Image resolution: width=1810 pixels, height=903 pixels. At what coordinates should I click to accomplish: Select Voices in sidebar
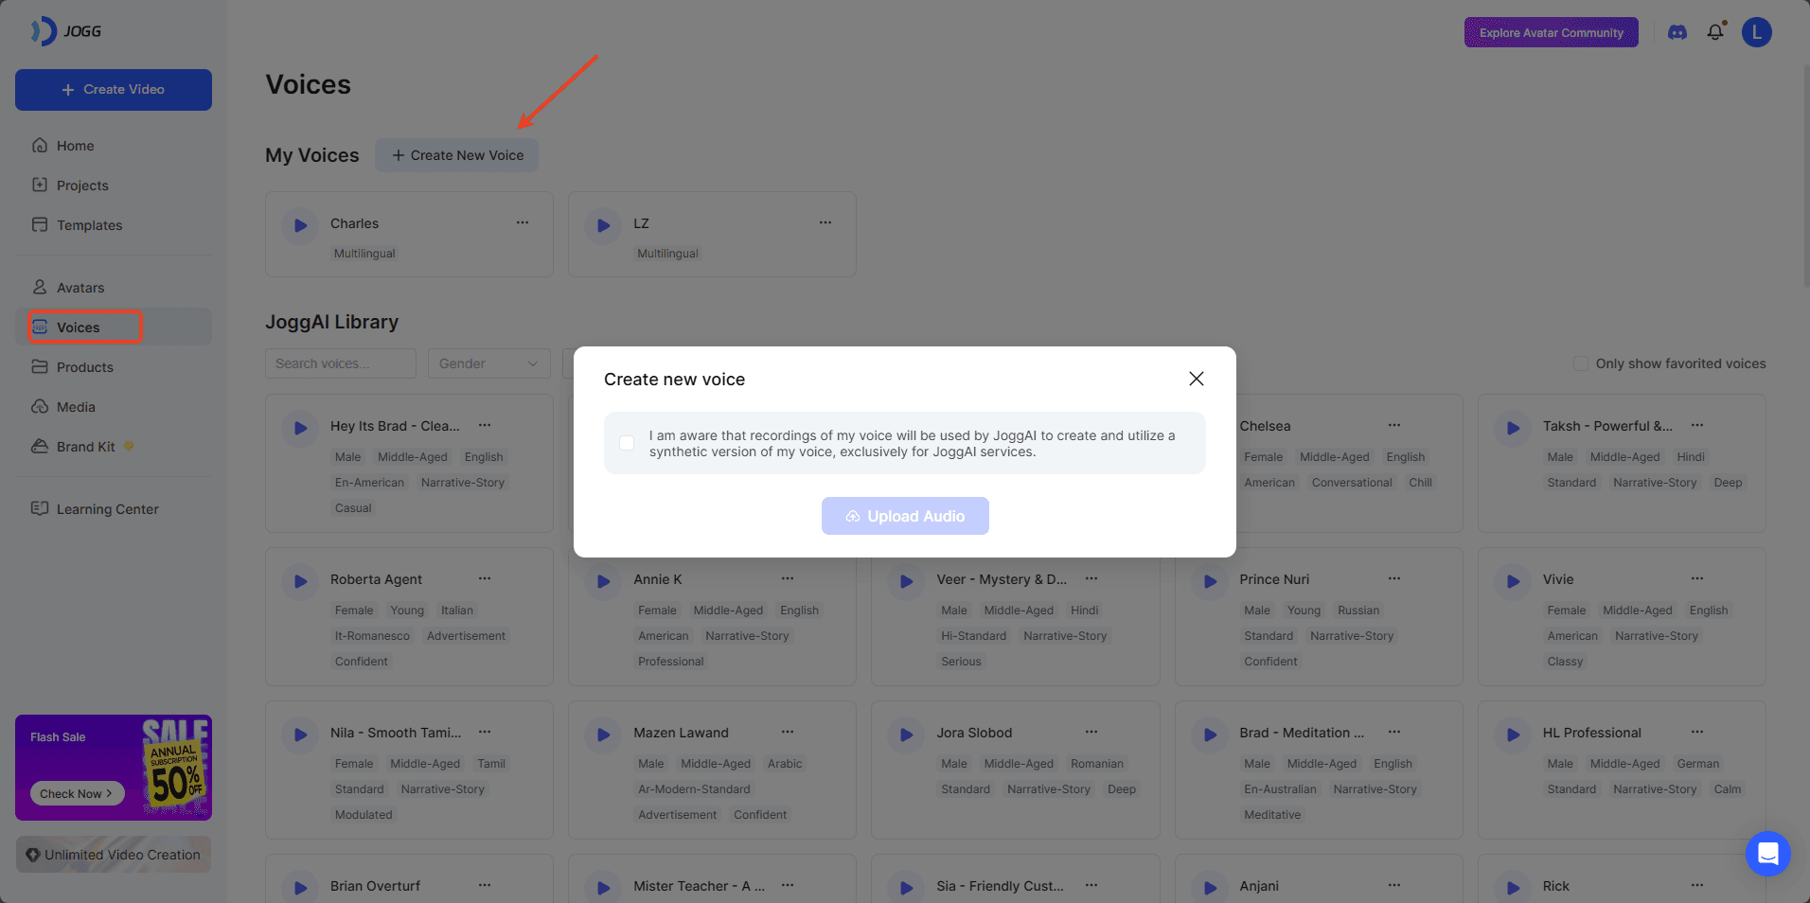[114, 328]
